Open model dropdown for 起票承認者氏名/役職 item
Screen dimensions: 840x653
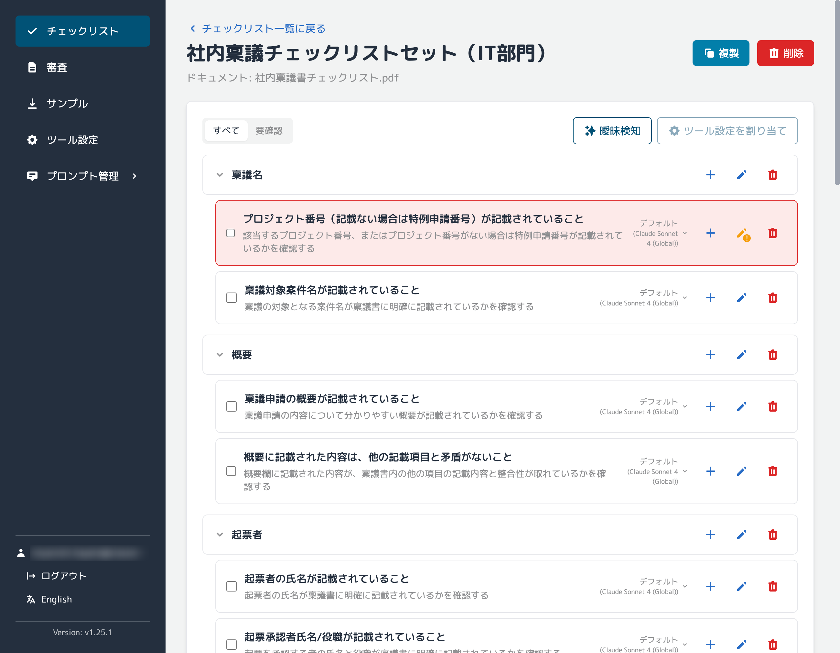643,645
